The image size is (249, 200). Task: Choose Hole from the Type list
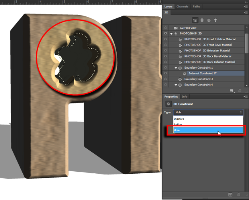208,130
